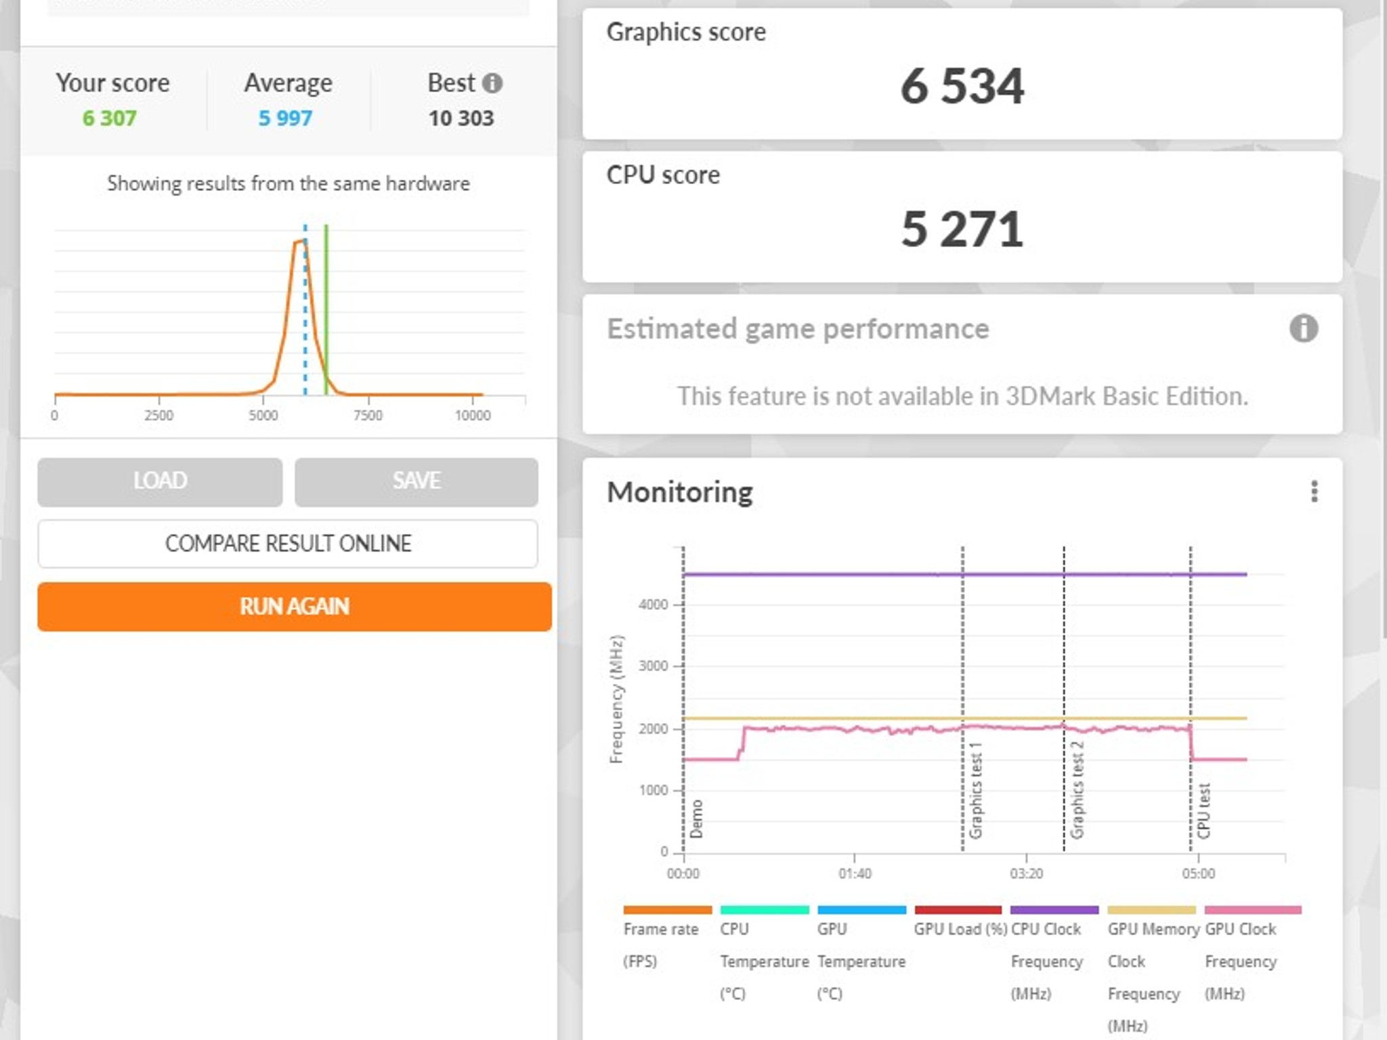Click the SAVE button
The height and width of the screenshot is (1040, 1387).
(417, 481)
